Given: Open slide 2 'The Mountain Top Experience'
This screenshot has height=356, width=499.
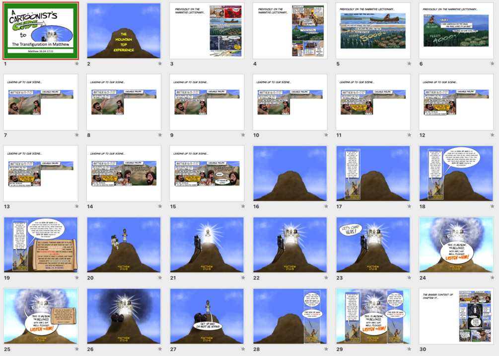Looking at the screenshot, I should (x=124, y=31).
